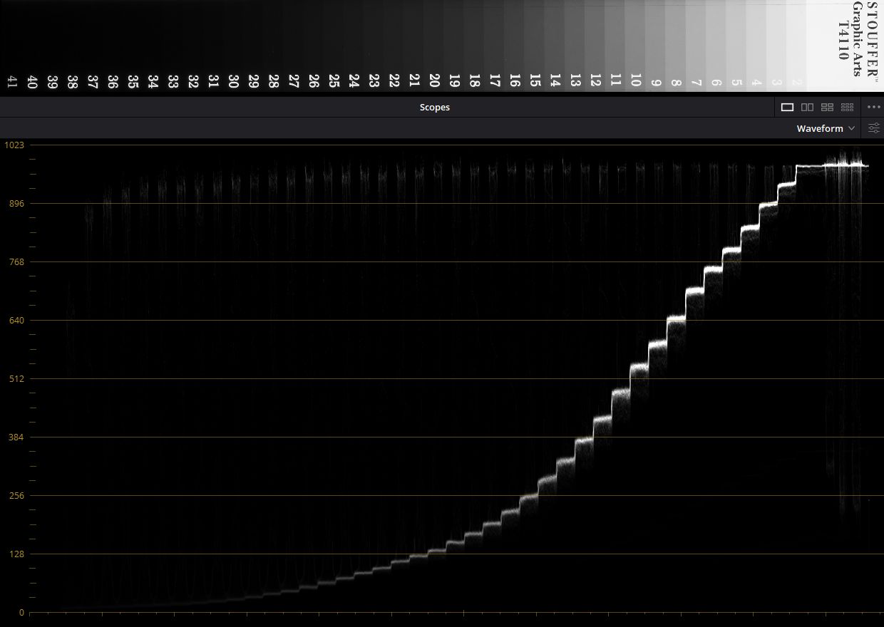Open the Waveform scope settings sliders icon
The image size is (884, 627).
[x=873, y=129]
